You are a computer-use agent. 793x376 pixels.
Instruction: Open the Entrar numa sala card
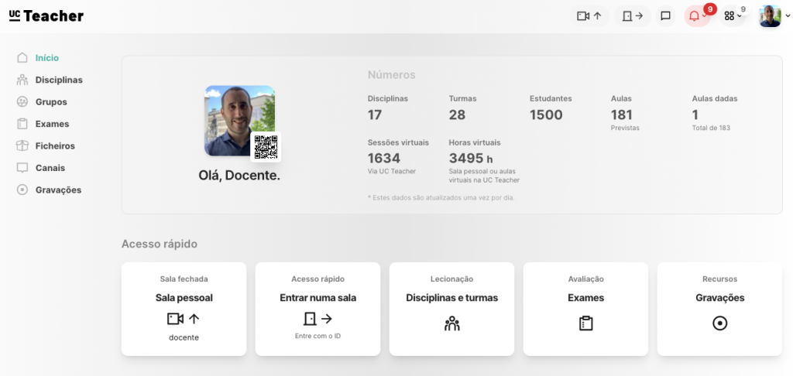(x=318, y=309)
